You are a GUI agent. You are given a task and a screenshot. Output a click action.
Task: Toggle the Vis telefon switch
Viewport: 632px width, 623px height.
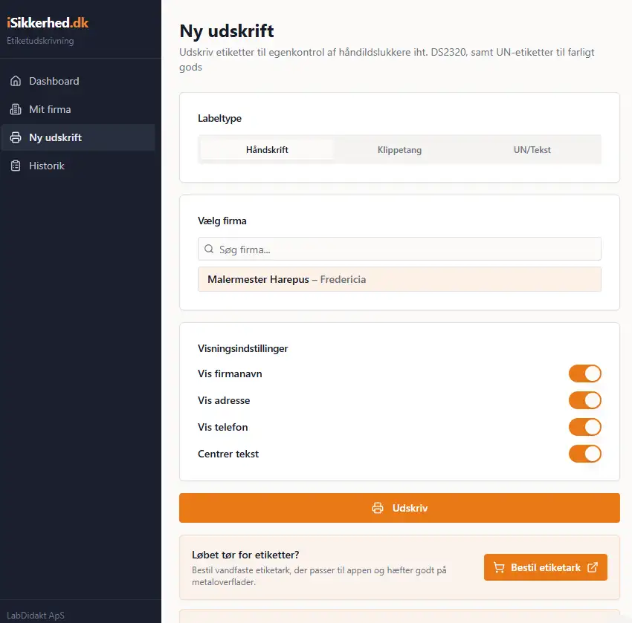click(x=584, y=427)
